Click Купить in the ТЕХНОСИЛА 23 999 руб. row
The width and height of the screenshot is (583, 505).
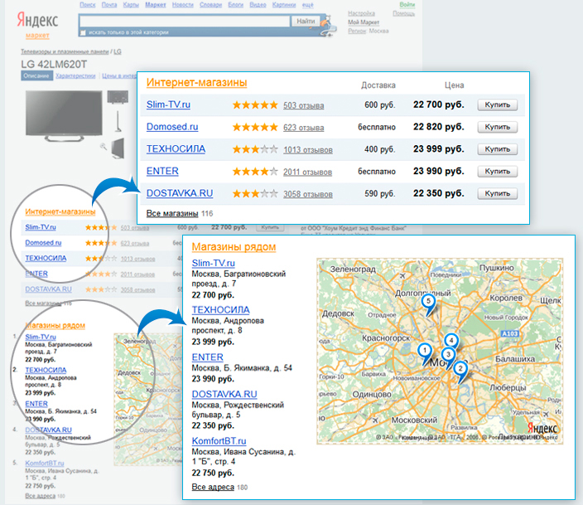coord(498,149)
